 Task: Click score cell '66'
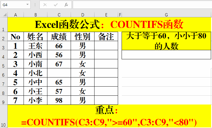coord(59,46)
